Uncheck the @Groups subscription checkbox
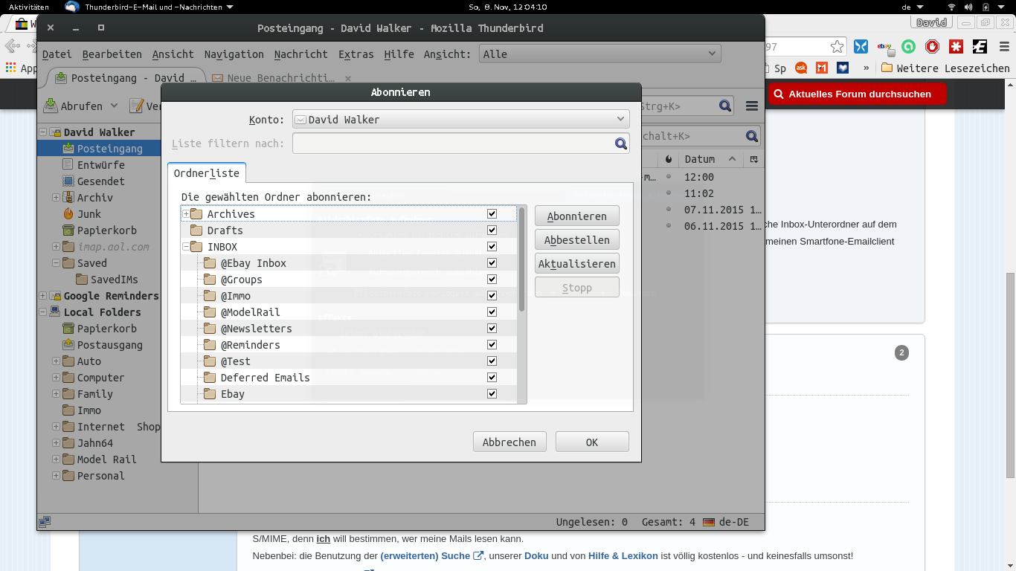 (x=492, y=280)
